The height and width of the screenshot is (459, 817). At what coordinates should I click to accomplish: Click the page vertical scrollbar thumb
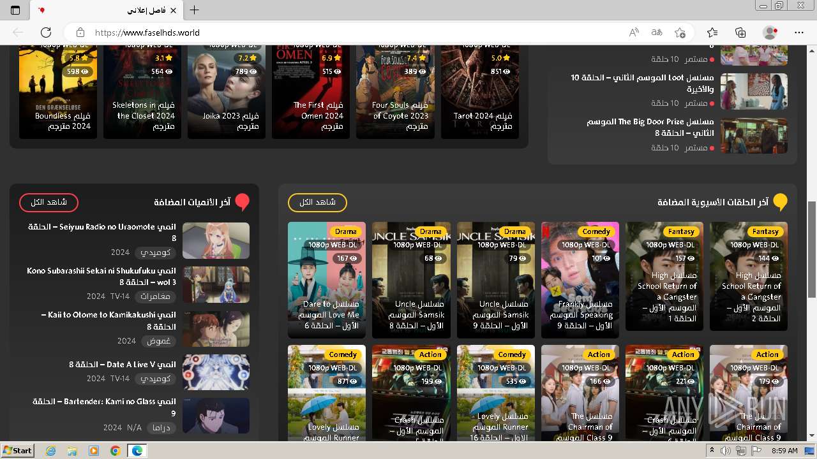click(x=812, y=249)
